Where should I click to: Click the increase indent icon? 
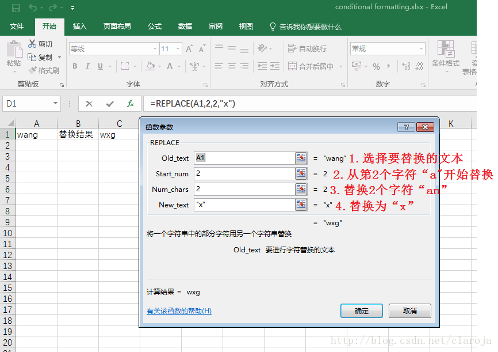click(275, 66)
